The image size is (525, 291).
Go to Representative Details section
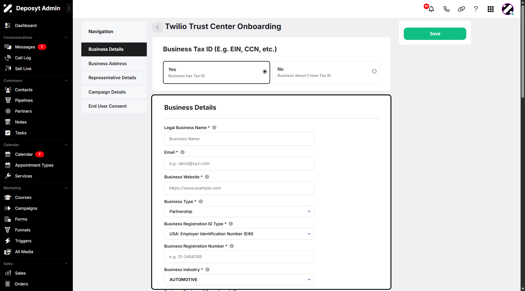[114, 78]
